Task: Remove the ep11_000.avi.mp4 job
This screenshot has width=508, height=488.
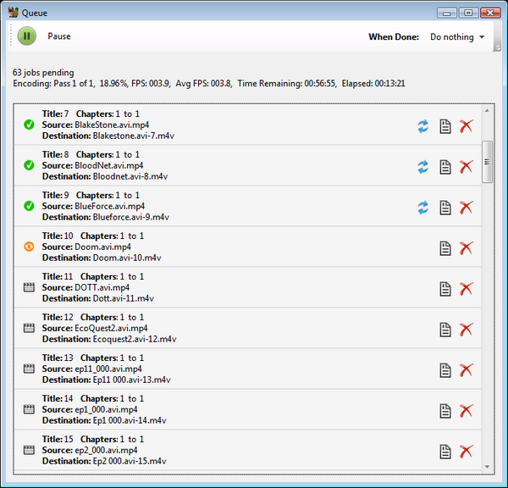Action: [467, 370]
